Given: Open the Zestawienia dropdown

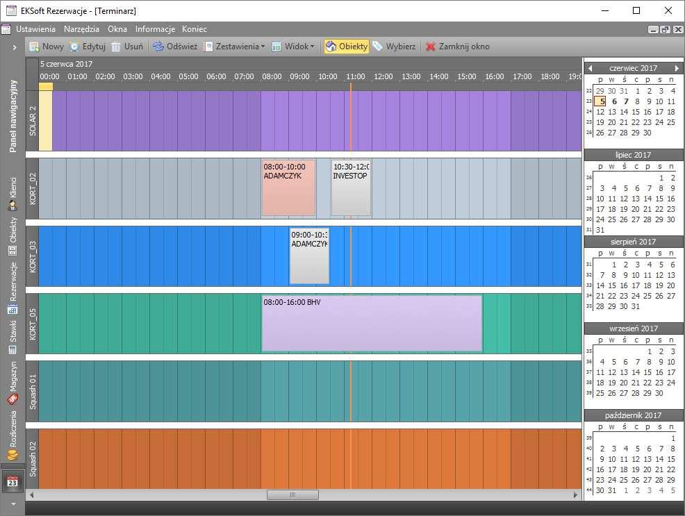Looking at the screenshot, I should pos(235,47).
